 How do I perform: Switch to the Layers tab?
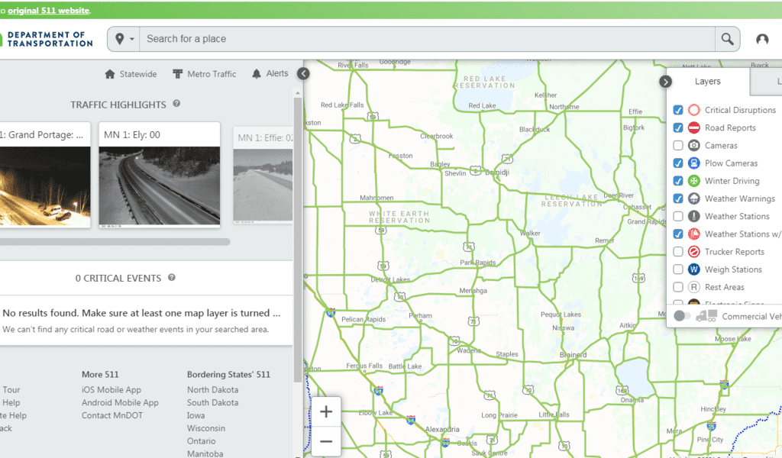point(707,81)
